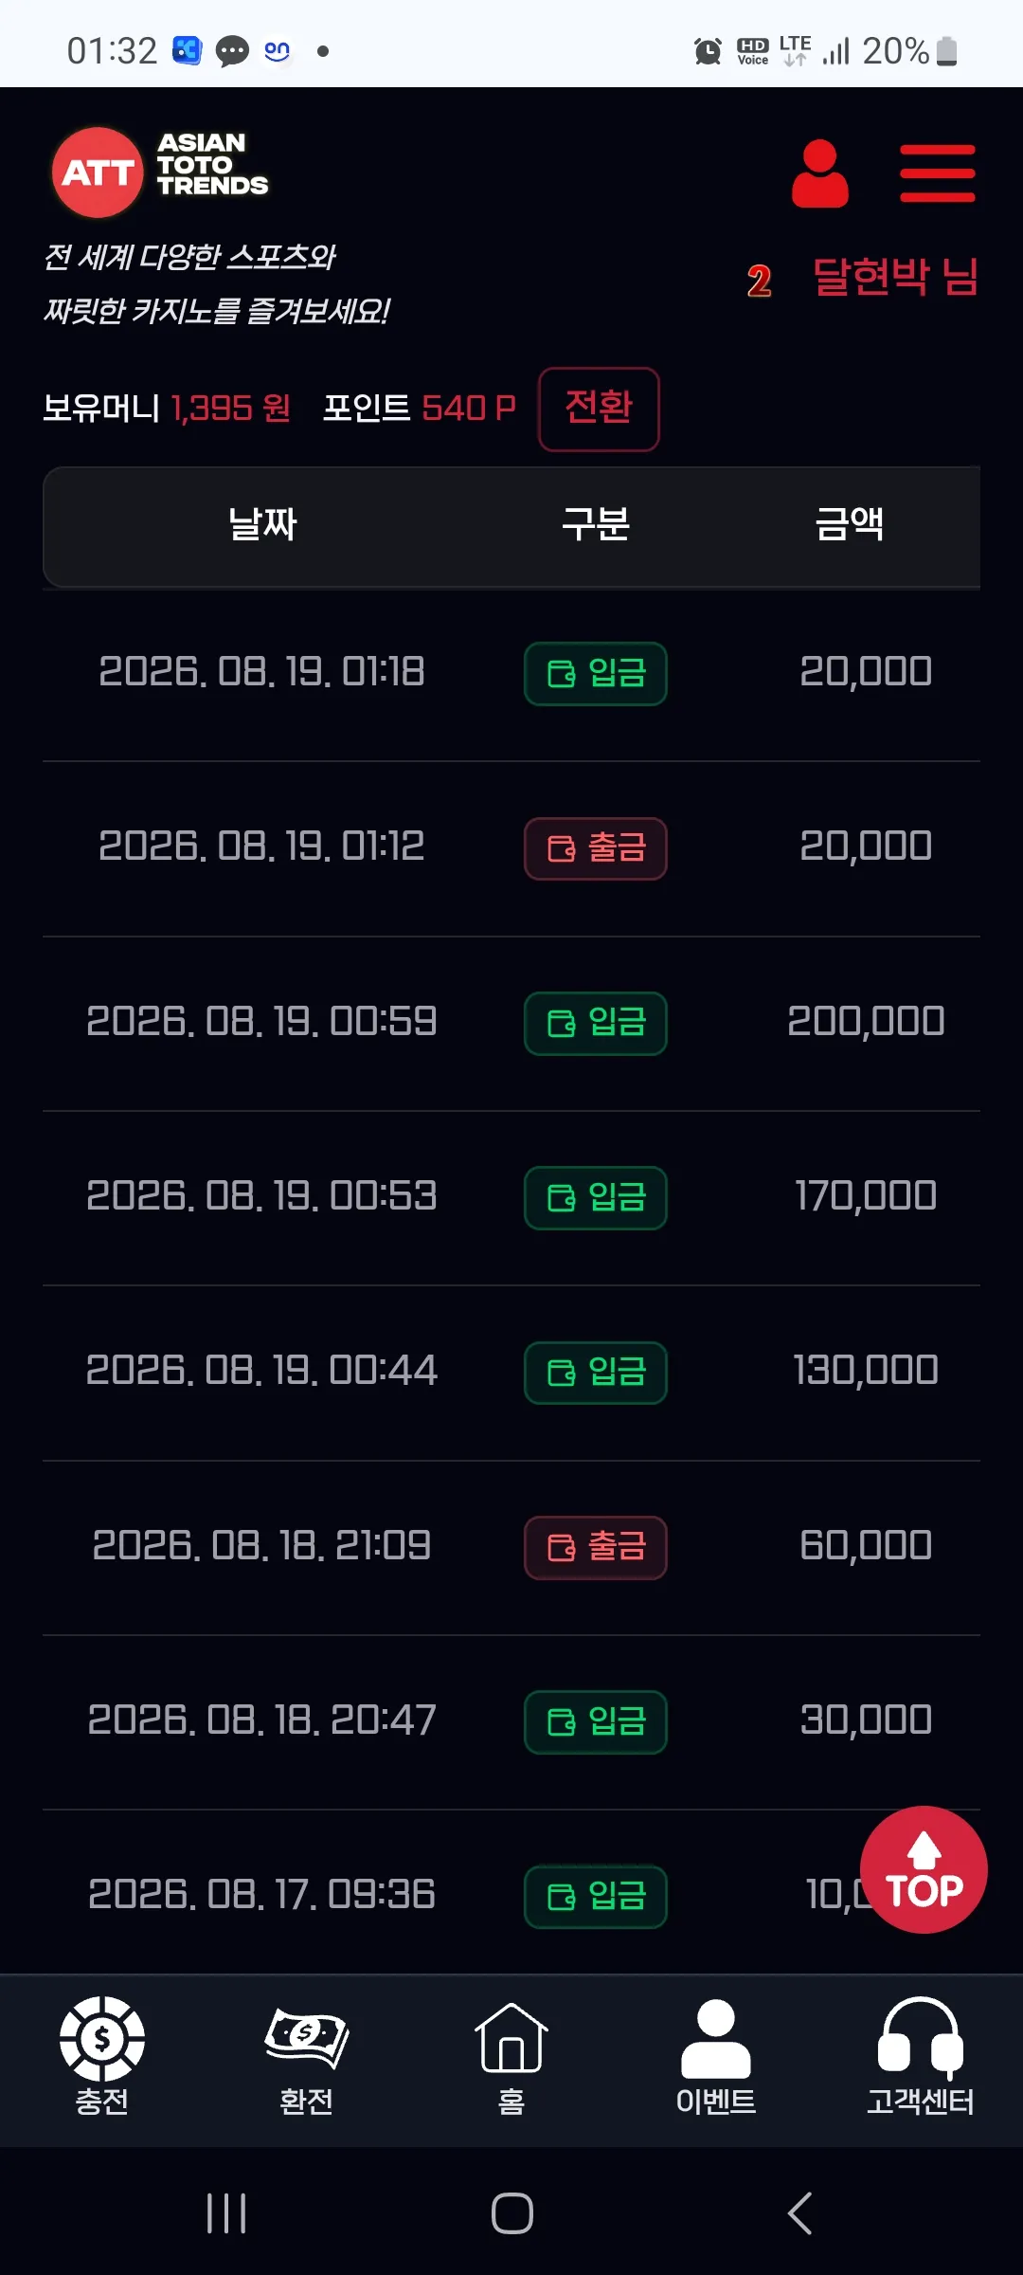Jump to top with red TOP button
This screenshot has height=2275, width=1023.
(924, 1869)
